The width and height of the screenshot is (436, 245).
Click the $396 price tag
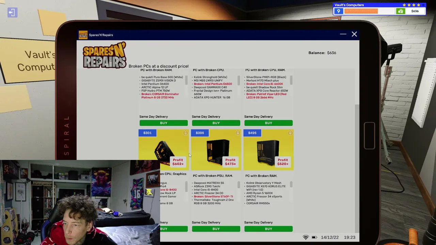[200, 133]
